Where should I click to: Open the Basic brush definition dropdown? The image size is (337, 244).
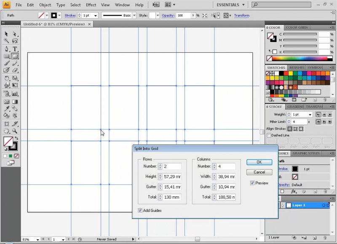(134, 16)
